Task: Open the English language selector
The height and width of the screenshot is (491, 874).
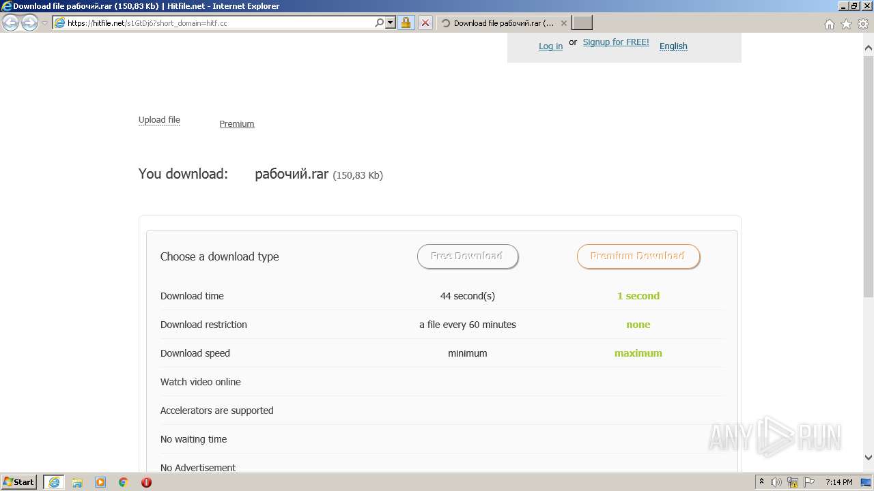Action: click(x=673, y=46)
